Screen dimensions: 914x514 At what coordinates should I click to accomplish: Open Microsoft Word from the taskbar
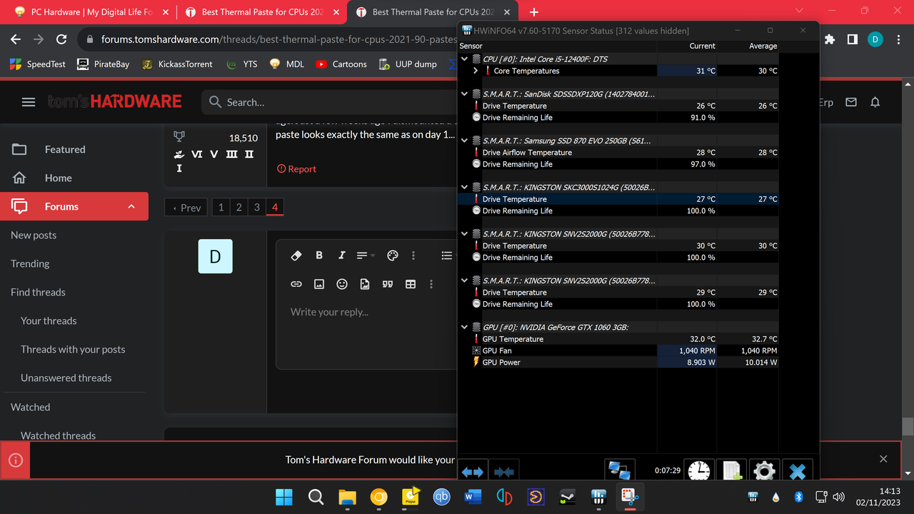[473, 497]
